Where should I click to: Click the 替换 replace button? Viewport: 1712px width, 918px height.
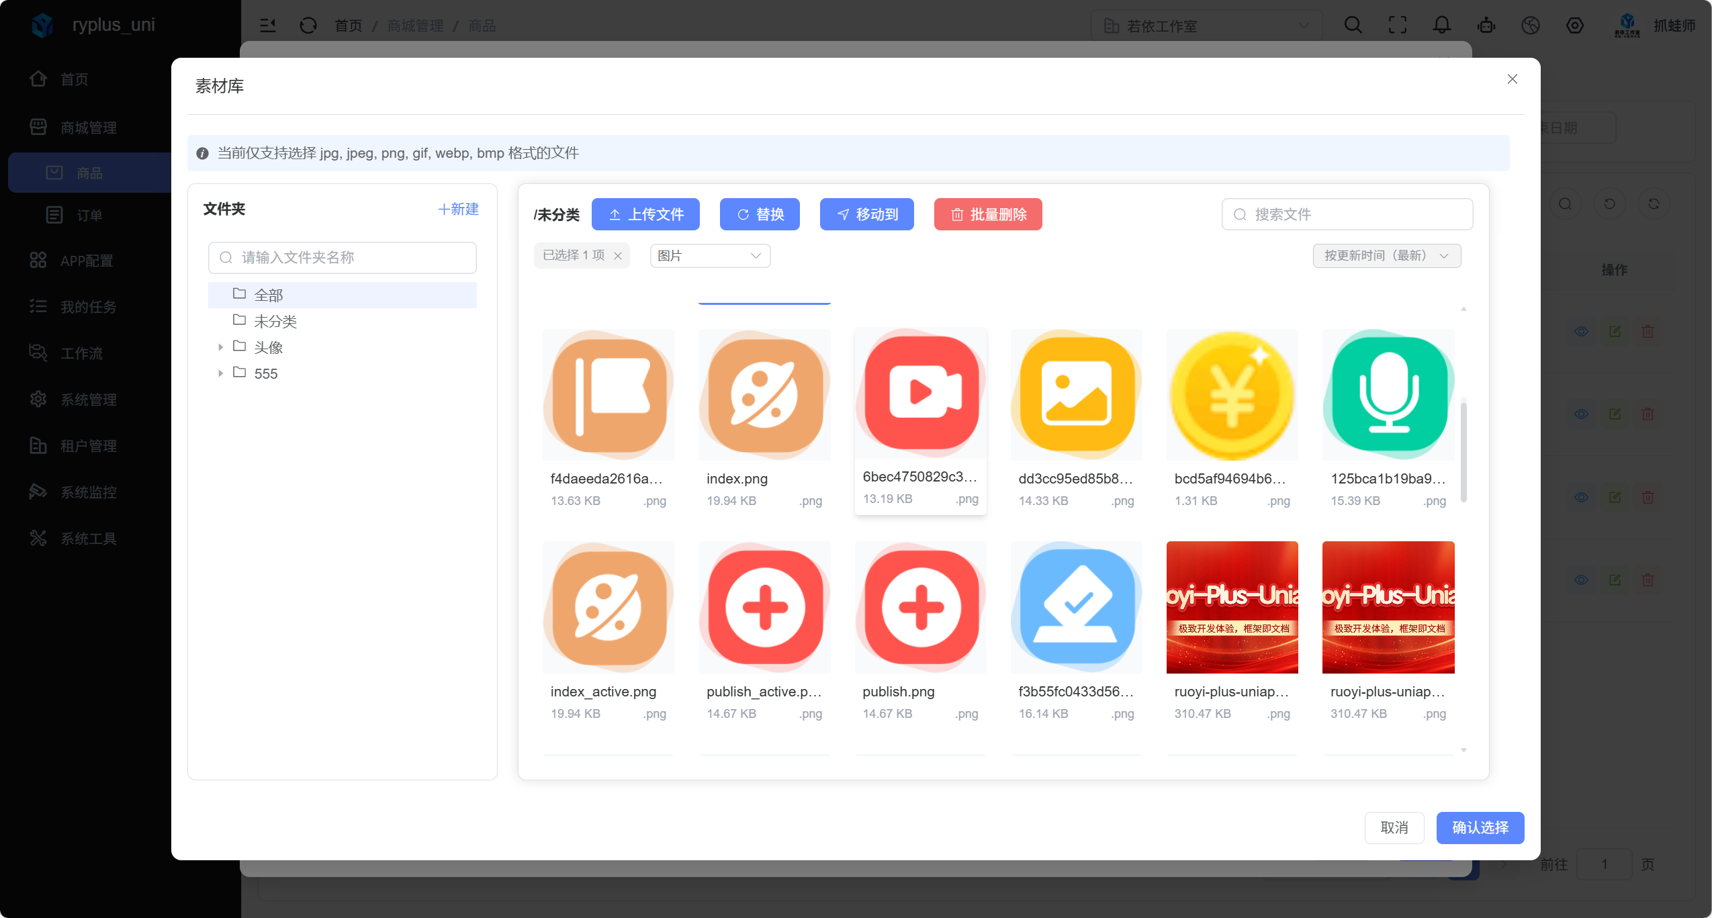[x=759, y=214]
